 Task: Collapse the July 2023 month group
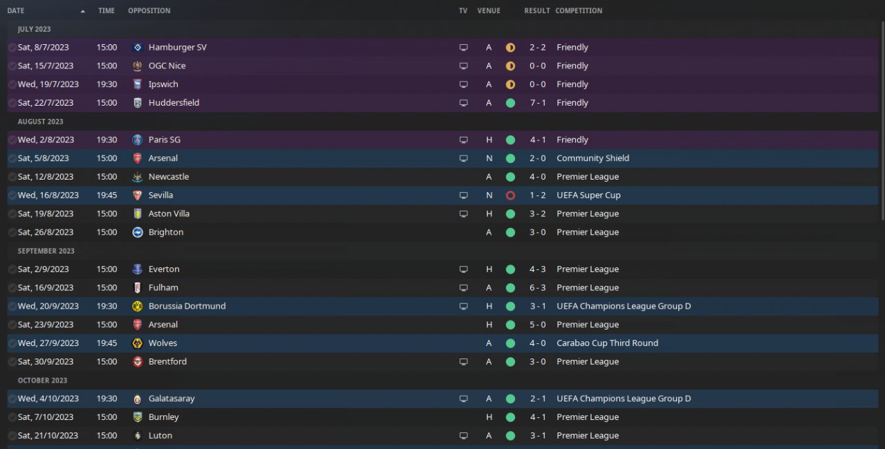click(34, 29)
